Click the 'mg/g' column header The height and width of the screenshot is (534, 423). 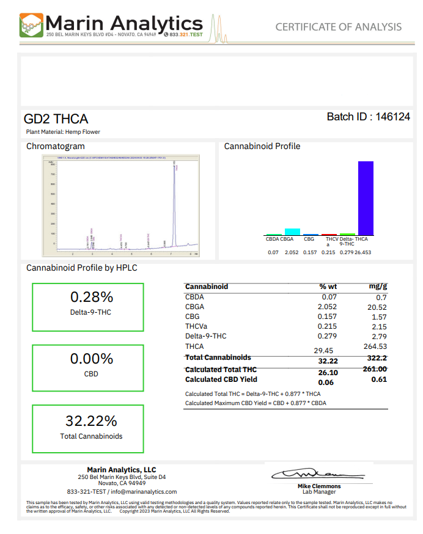click(x=378, y=287)
